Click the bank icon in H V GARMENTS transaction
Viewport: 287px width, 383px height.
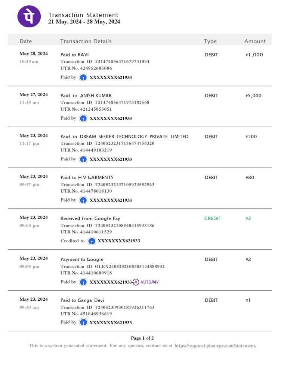click(83, 200)
